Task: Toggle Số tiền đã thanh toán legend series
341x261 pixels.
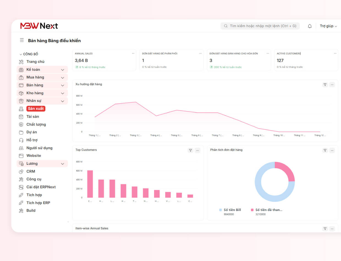Action: [266, 210]
